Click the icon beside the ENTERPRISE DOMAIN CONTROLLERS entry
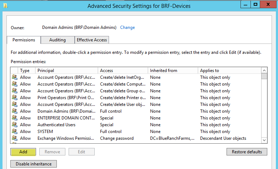This screenshot has width=278, height=169. click(x=14, y=118)
